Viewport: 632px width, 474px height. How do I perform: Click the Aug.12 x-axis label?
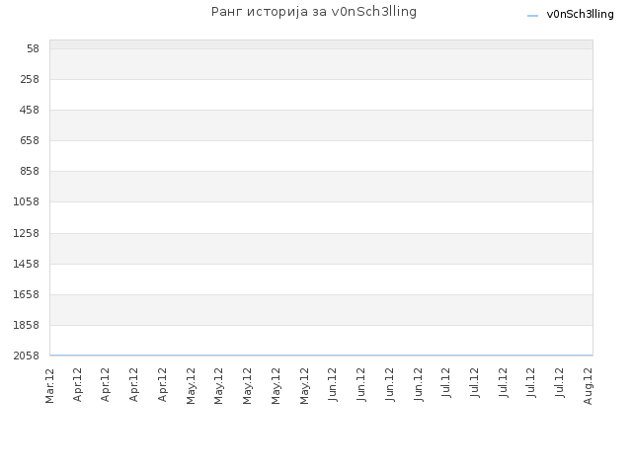(x=589, y=386)
